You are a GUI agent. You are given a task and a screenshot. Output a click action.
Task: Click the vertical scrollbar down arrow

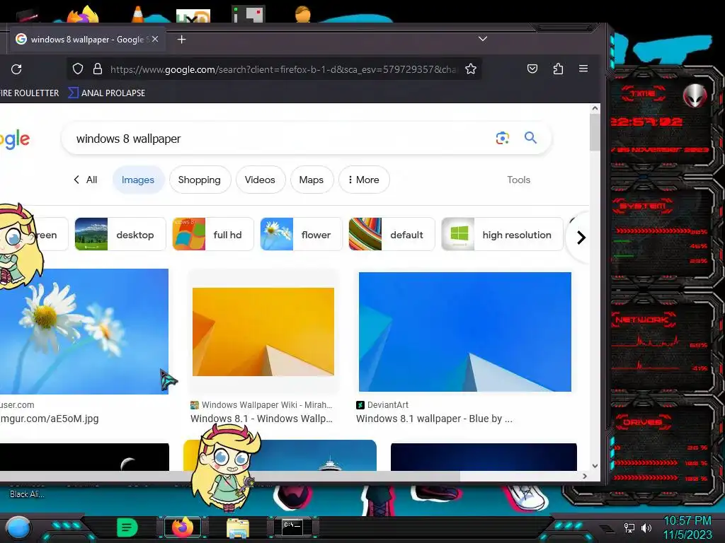(x=595, y=466)
